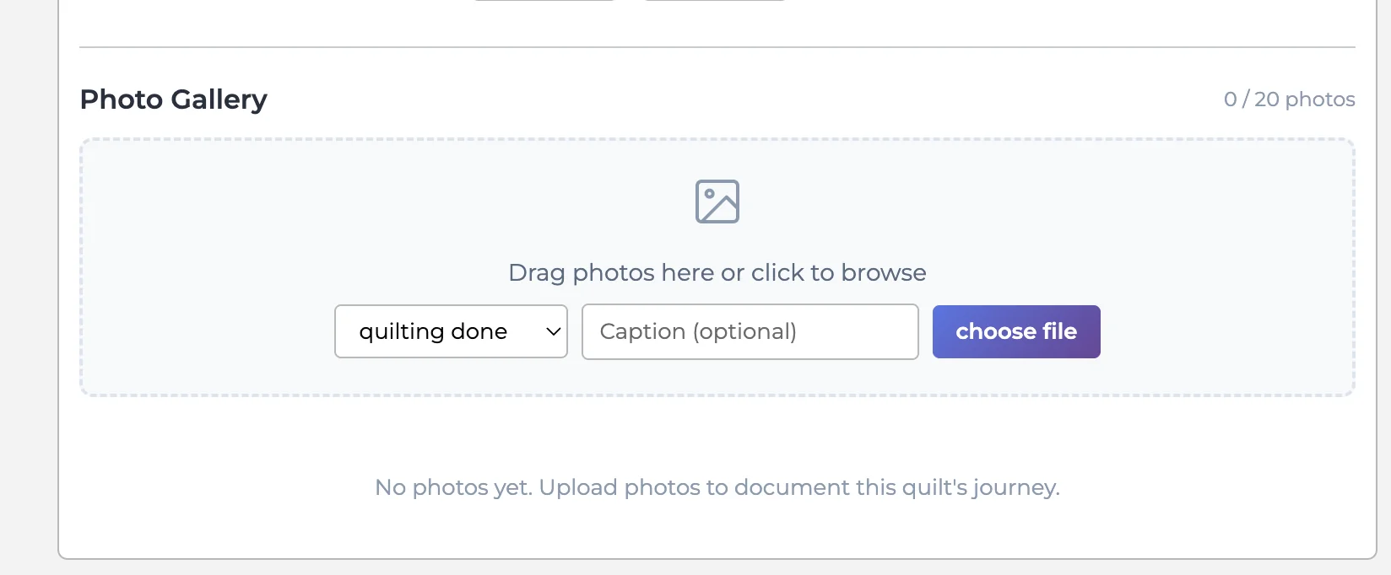This screenshot has width=1391, height=575.
Task: Click the word Photo in the section heading
Action: click(x=122, y=99)
